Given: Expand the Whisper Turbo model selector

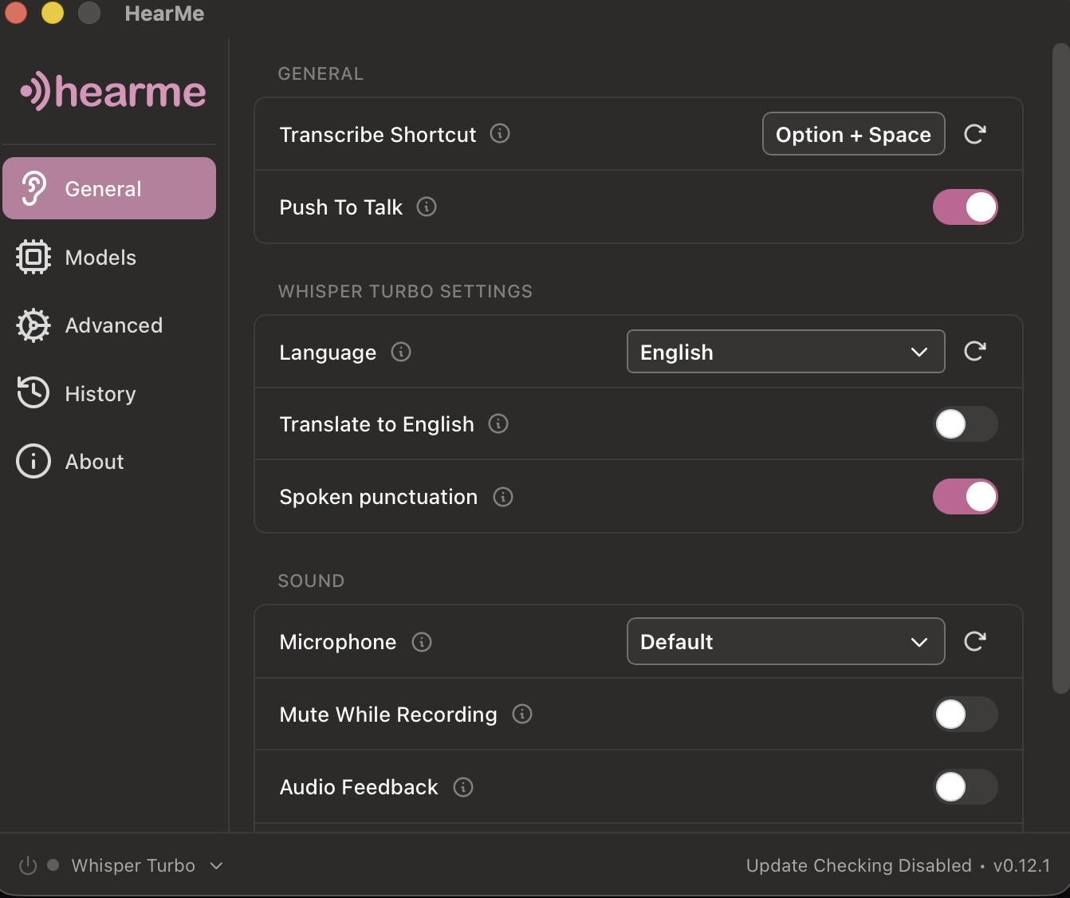Looking at the screenshot, I should point(147,865).
